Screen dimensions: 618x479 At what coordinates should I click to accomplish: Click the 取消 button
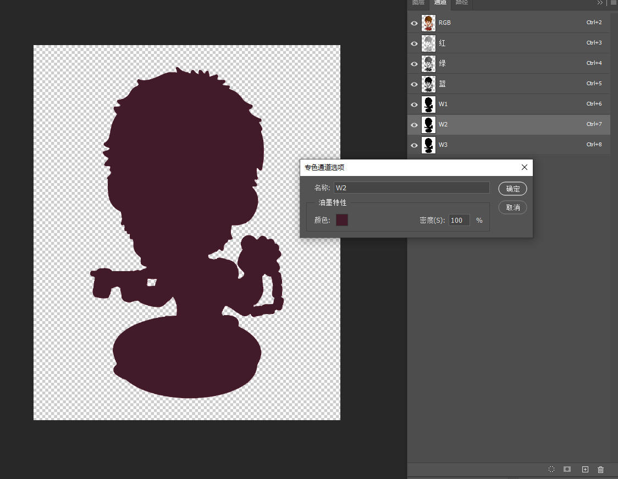click(512, 207)
